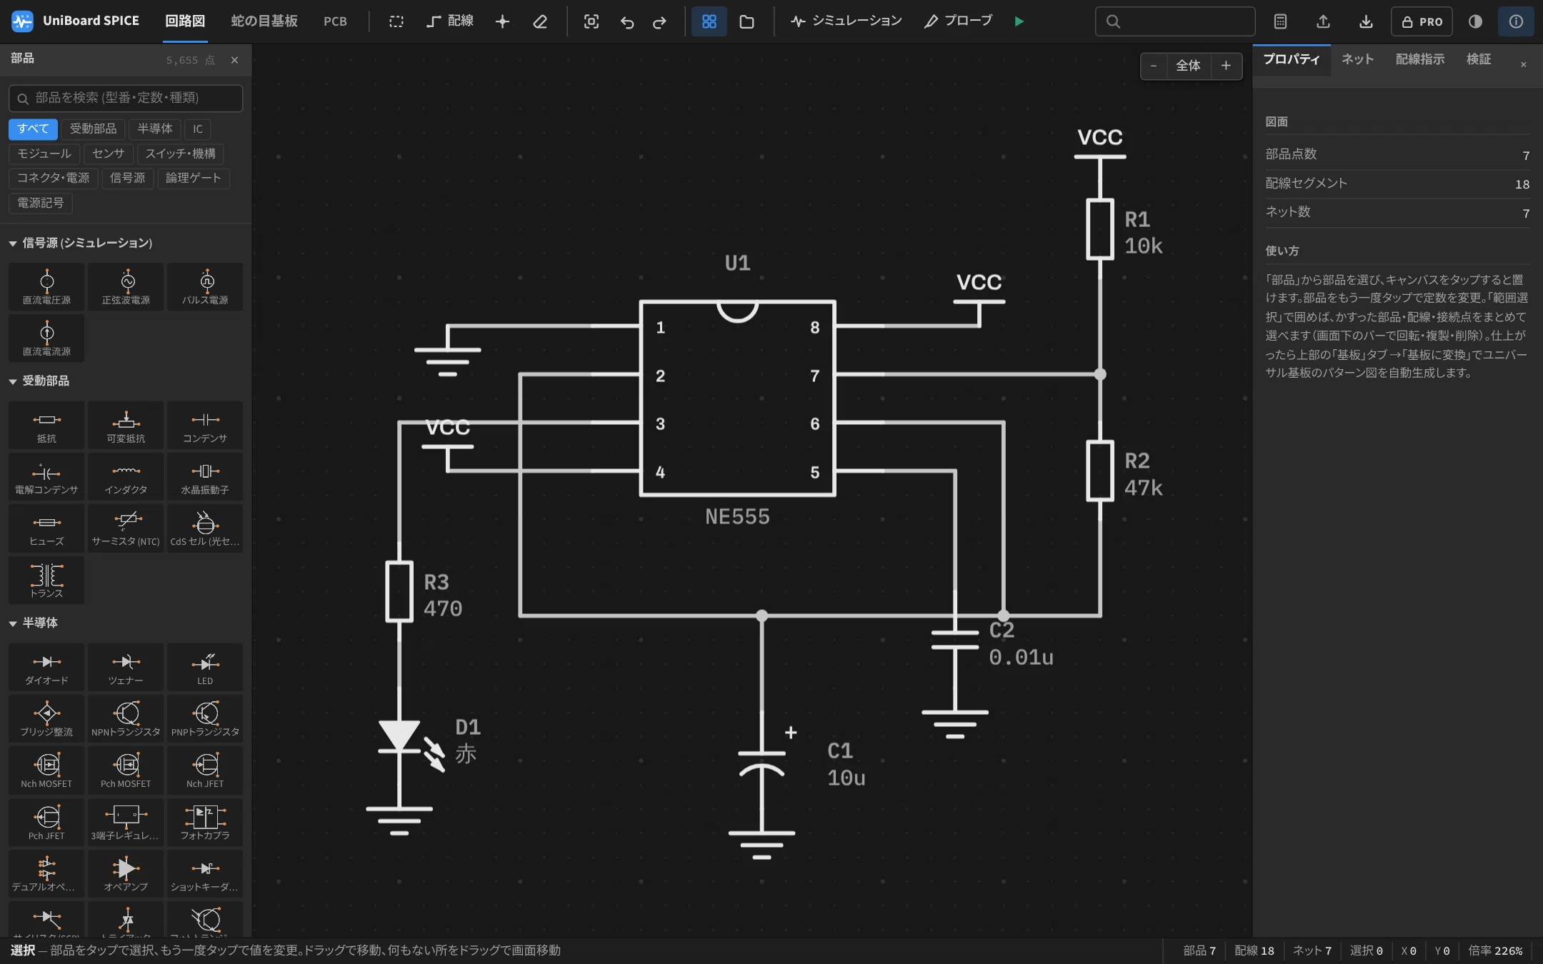The width and height of the screenshot is (1543, 964).
Task: Select the rectangular range selection tool
Action: (396, 21)
